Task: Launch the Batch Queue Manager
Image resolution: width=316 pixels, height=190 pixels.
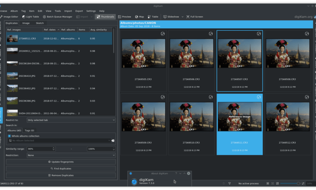Action: [x=58, y=17]
